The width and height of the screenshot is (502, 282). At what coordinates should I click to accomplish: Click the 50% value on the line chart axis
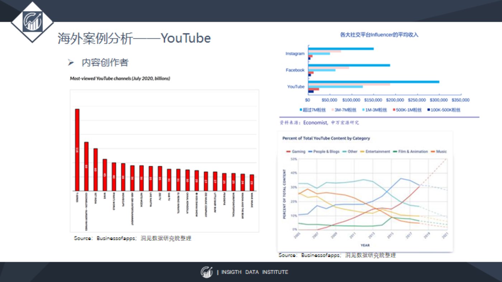click(x=294, y=159)
